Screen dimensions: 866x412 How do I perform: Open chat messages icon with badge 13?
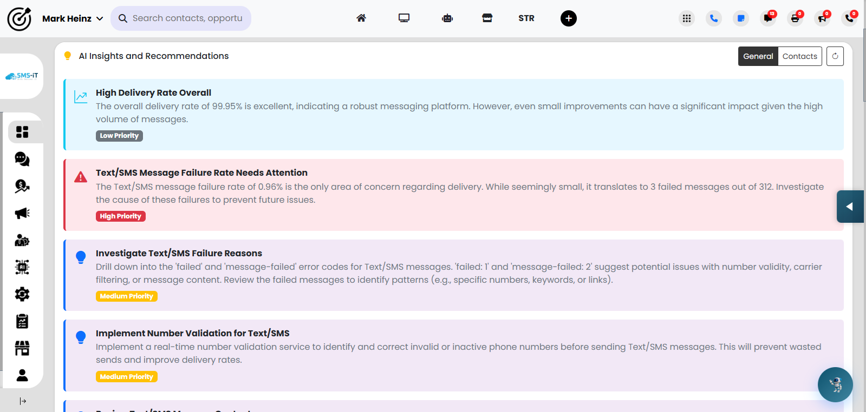[768, 18]
